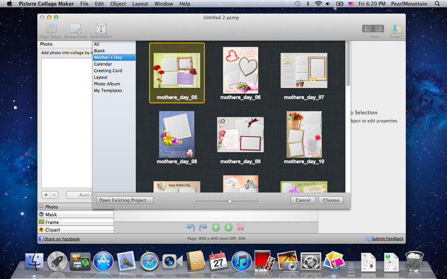Select the mothers_day_09 template thumbnail
The height and width of the screenshot is (279, 447).
click(240, 134)
